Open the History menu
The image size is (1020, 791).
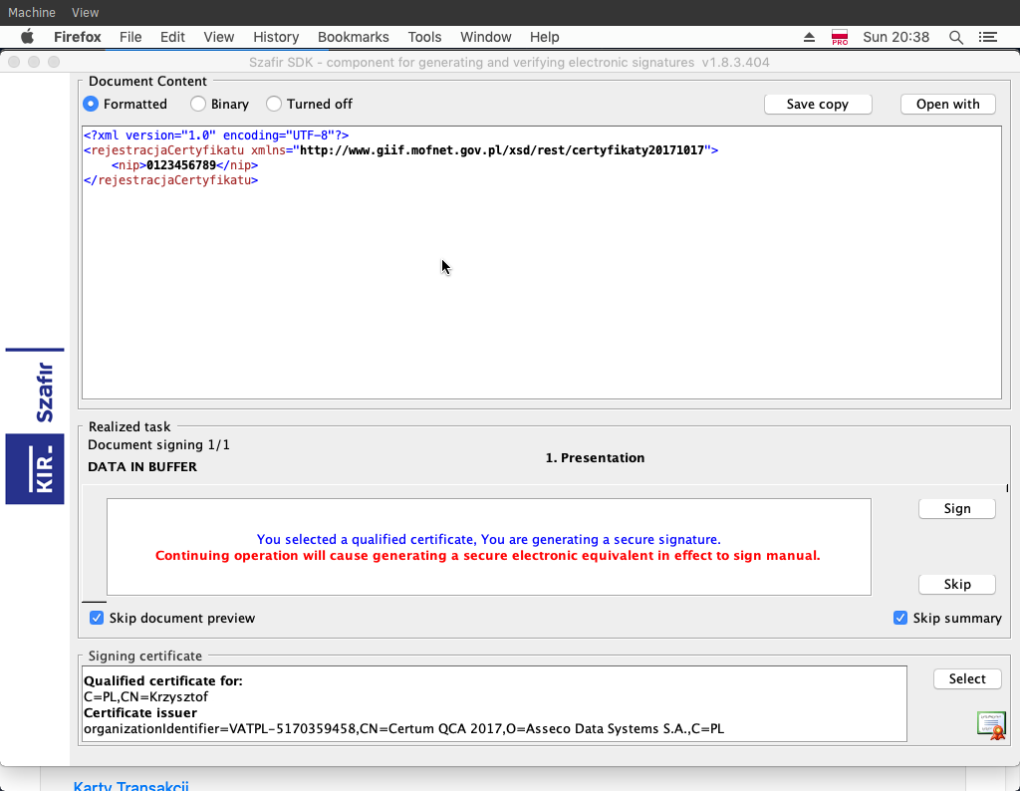click(x=276, y=37)
